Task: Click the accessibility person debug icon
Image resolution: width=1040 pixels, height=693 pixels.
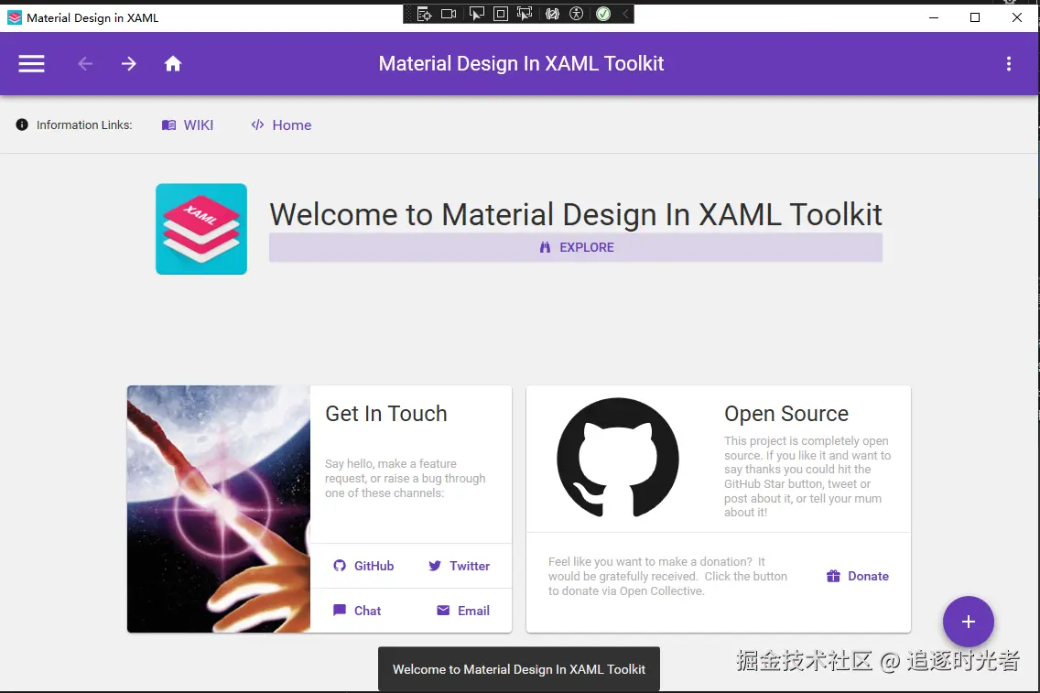Action: point(577,14)
